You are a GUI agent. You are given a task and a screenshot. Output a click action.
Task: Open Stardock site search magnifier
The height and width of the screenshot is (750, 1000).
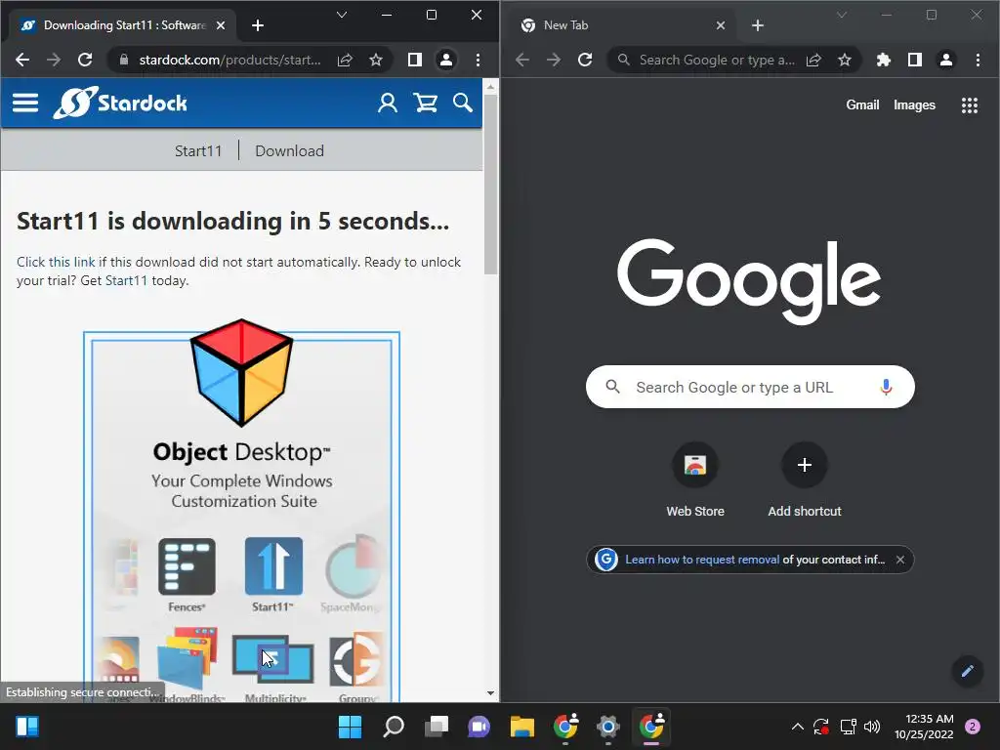point(463,103)
